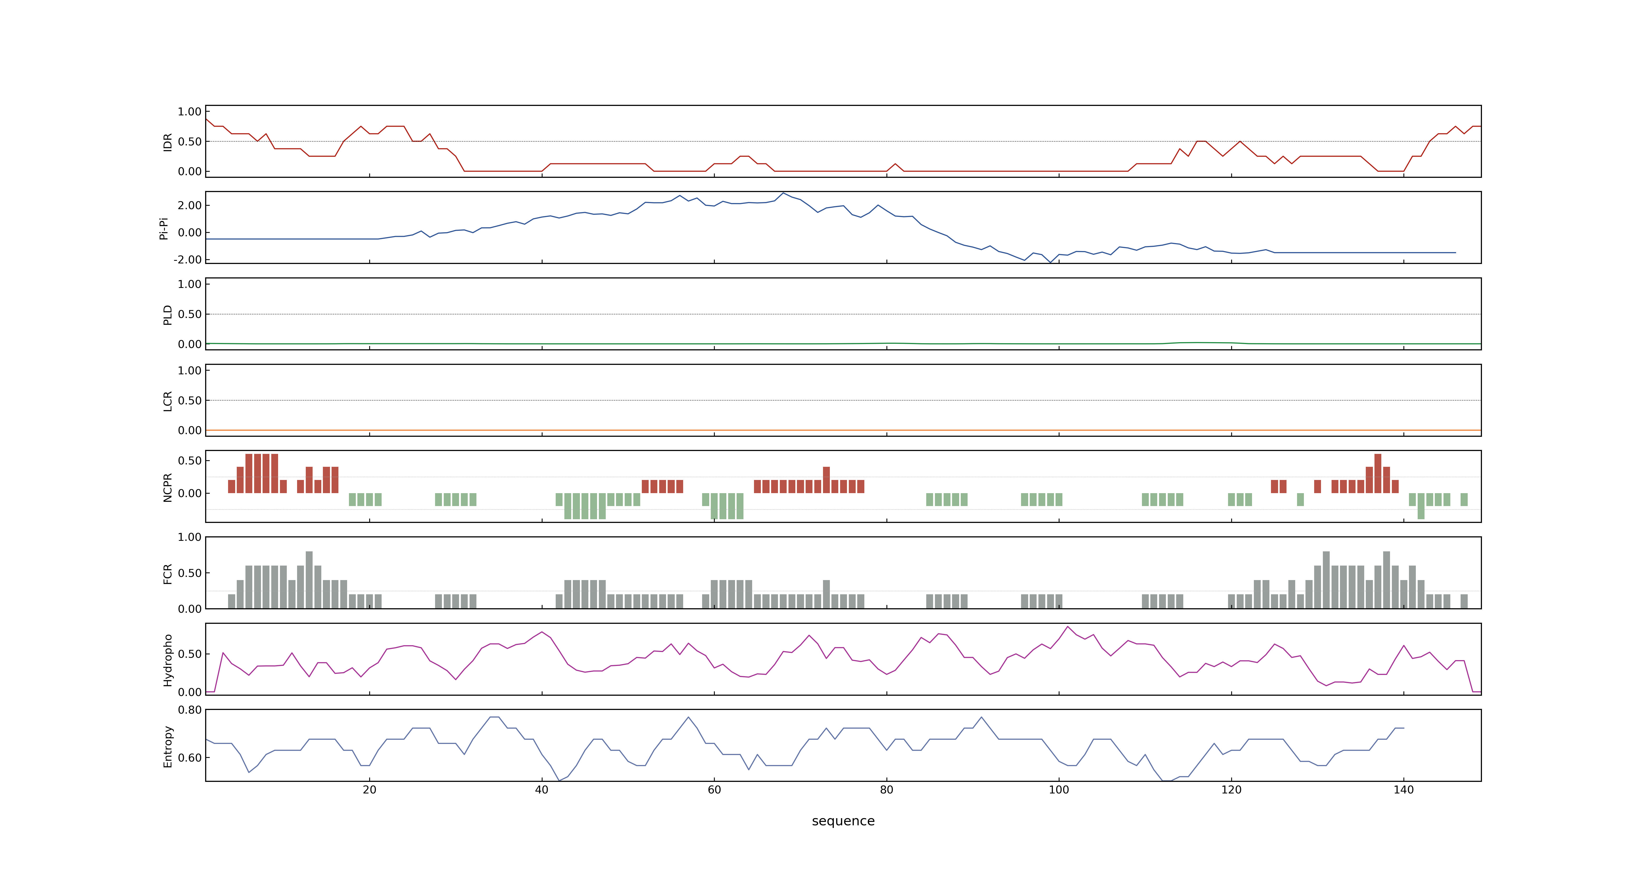Click the x-axis tick label 140

point(1403,790)
